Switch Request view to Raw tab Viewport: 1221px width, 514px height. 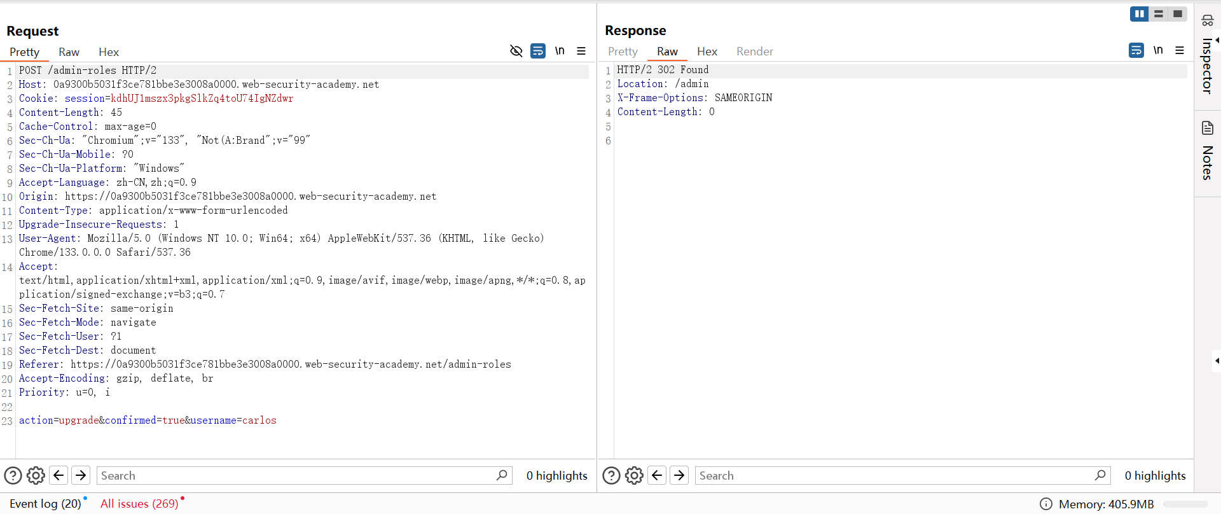[x=69, y=52]
